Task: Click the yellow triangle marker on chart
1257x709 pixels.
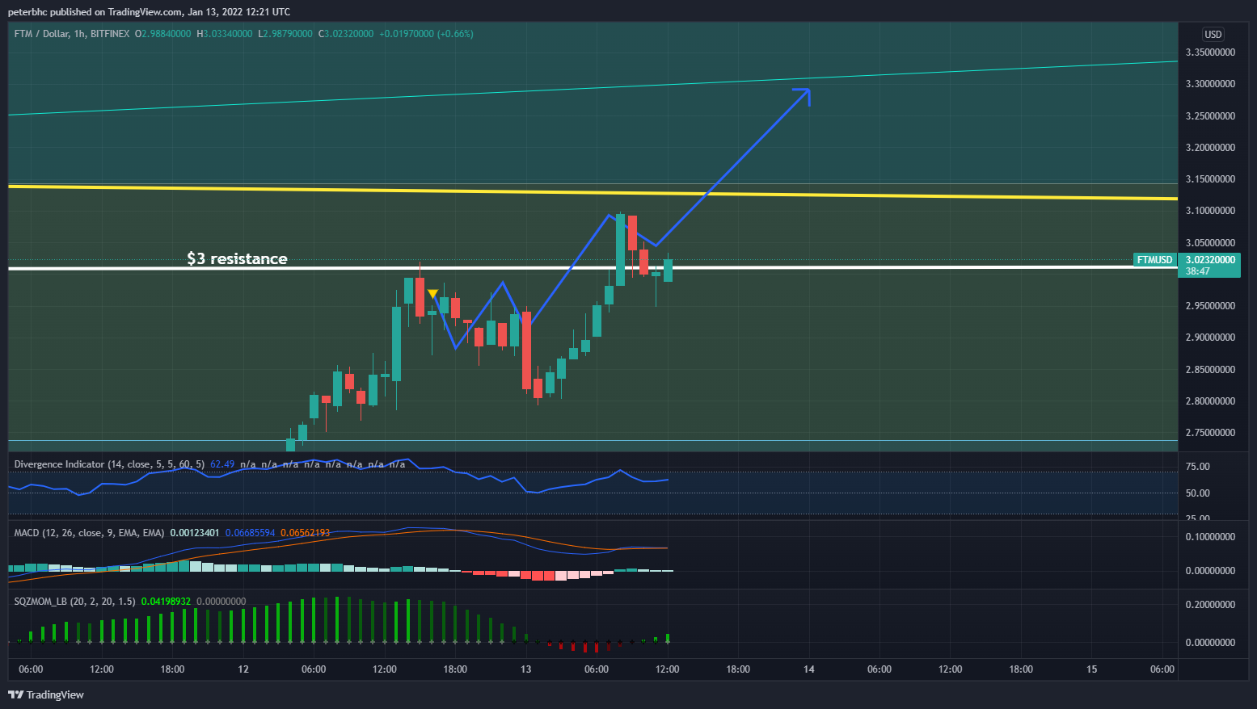Action: click(432, 294)
